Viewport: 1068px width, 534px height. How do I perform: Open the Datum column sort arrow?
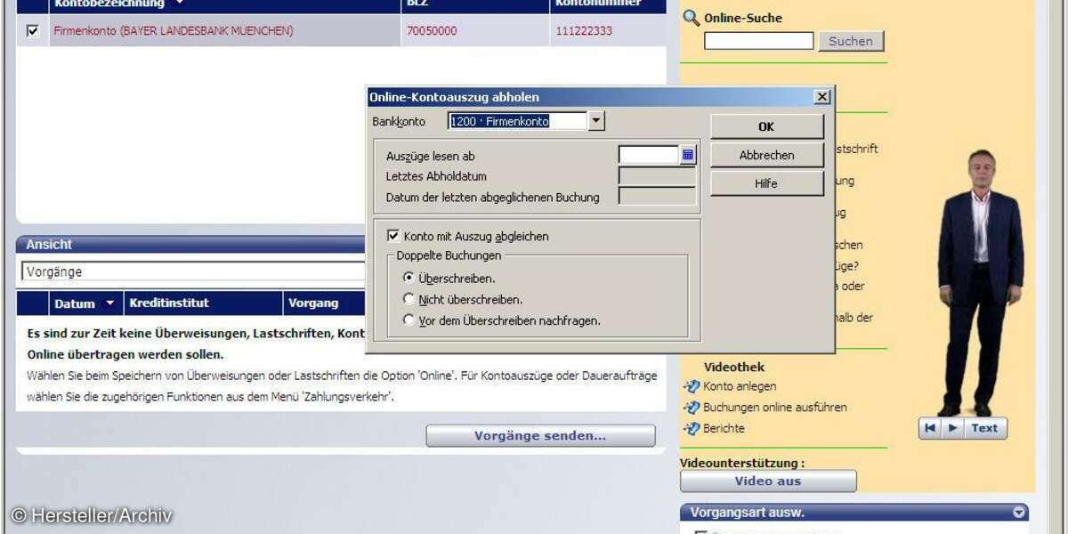(x=110, y=303)
